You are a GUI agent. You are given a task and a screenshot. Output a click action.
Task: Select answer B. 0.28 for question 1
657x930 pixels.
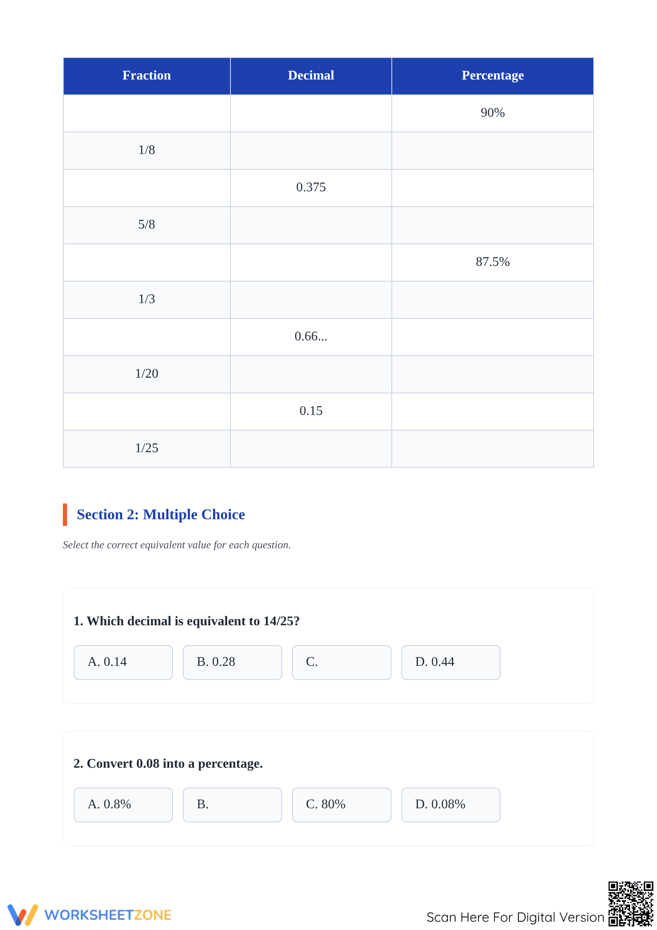tap(233, 662)
